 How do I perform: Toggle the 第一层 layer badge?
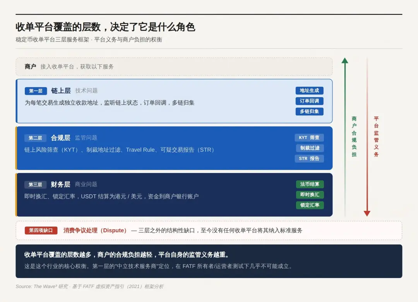36,91
